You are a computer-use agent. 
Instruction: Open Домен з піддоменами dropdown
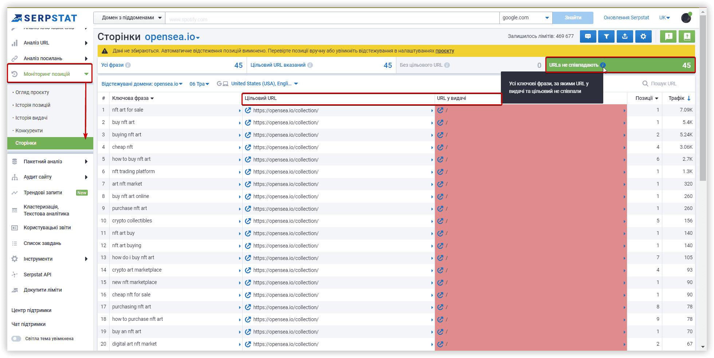[x=129, y=17]
